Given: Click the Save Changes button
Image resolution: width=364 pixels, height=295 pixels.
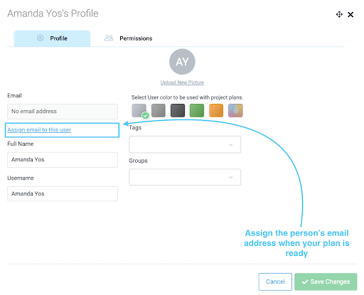Looking at the screenshot, I should point(326,281).
